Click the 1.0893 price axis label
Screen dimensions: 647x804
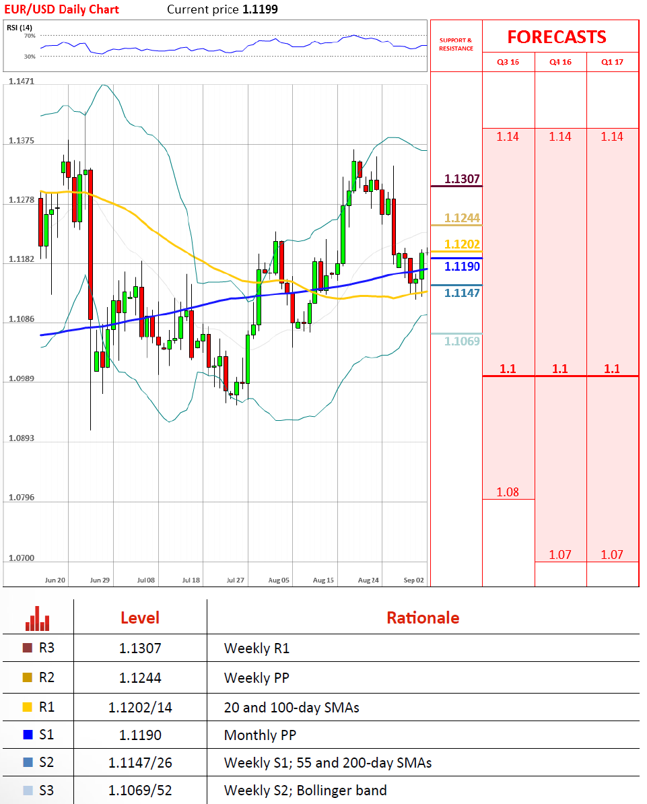pyautogui.click(x=22, y=438)
